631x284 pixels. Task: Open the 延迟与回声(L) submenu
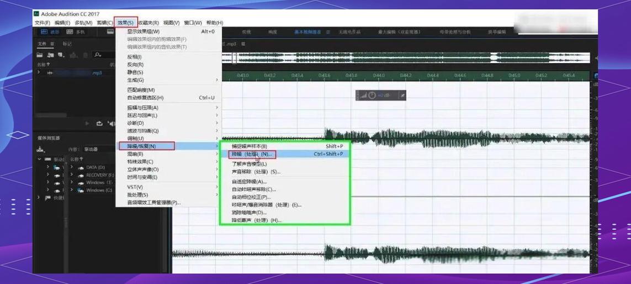click(168, 115)
